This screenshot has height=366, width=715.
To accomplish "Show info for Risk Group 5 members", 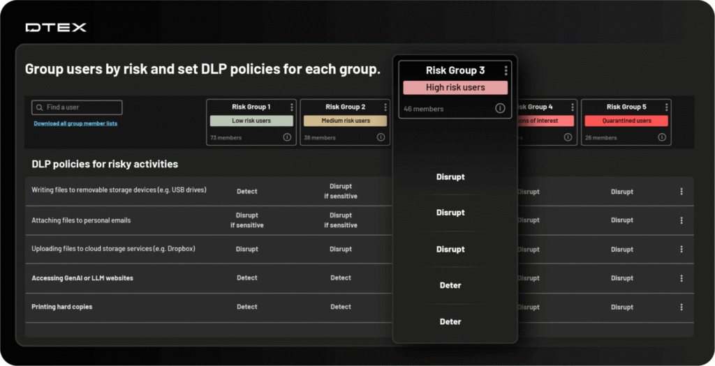I will click(662, 137).
